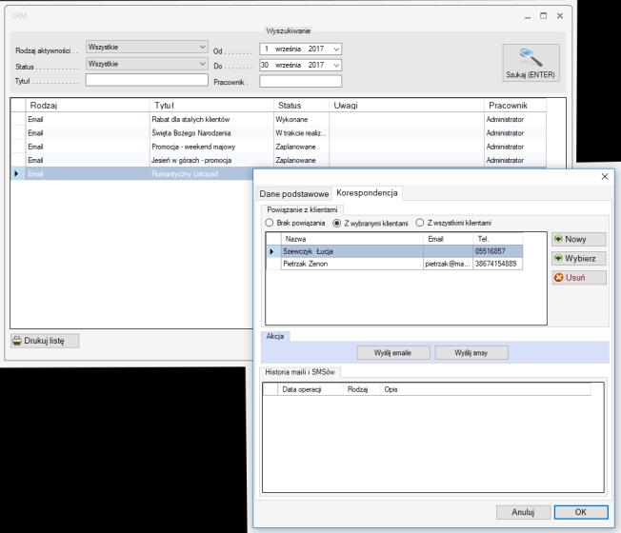
Task: Click the red X icon on Usuń
Action: (558, 277)
